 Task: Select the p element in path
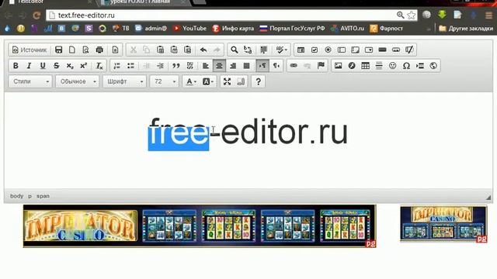pyautogui.click(x=30, y=196)
